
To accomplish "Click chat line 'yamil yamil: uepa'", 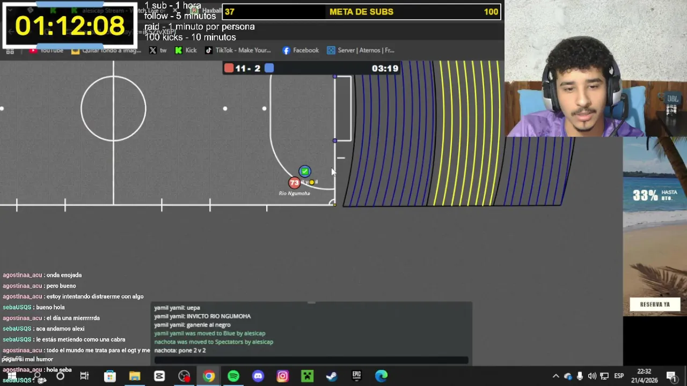I will point(177,308).
